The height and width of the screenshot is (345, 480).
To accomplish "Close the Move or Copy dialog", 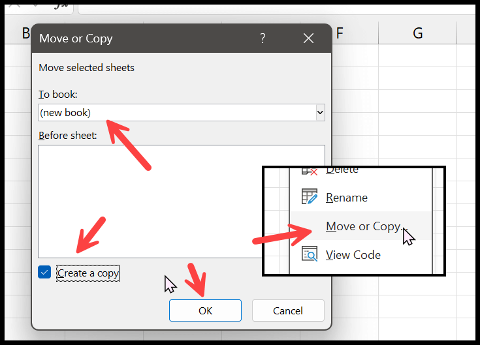I will [308, 38].
